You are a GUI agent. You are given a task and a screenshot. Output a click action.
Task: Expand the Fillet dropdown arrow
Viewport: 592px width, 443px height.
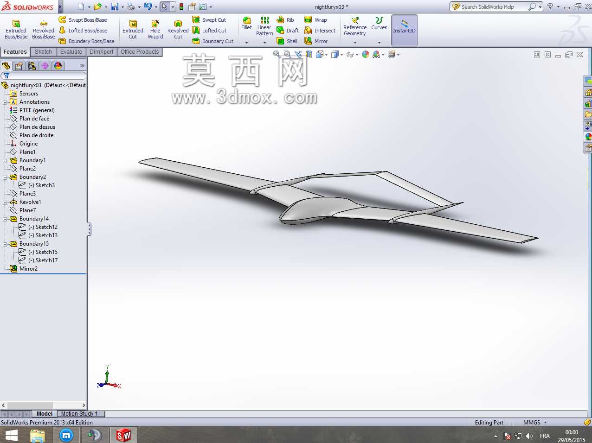[246, 43]
